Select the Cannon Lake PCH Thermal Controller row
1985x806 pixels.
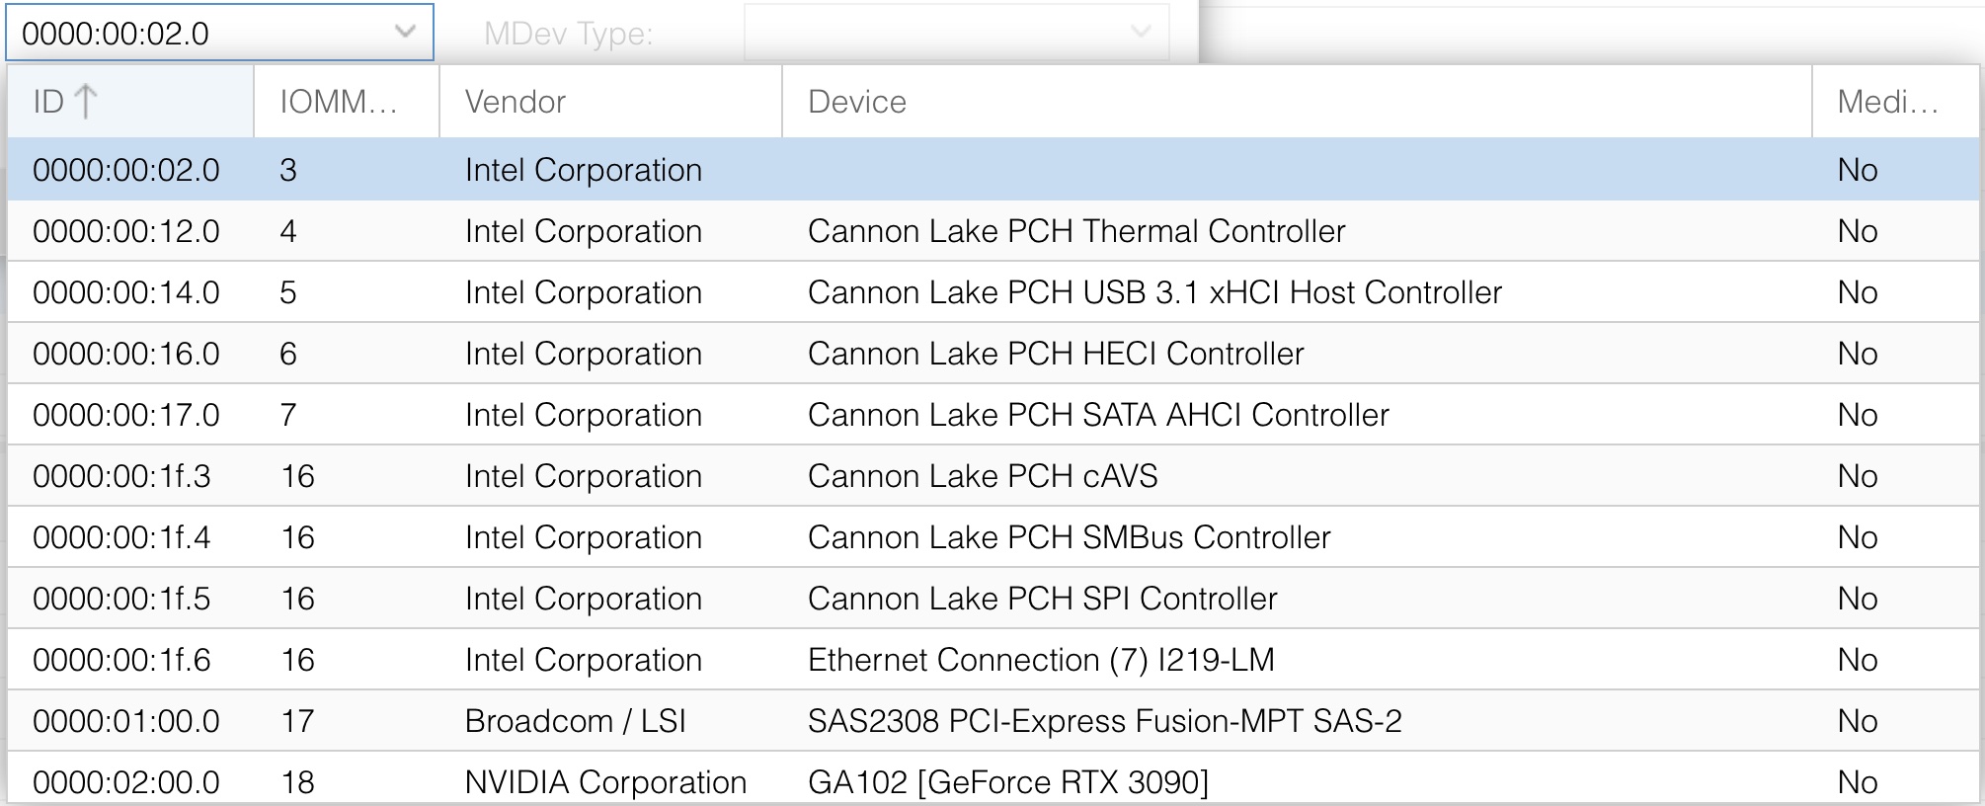tap(593, 231)
